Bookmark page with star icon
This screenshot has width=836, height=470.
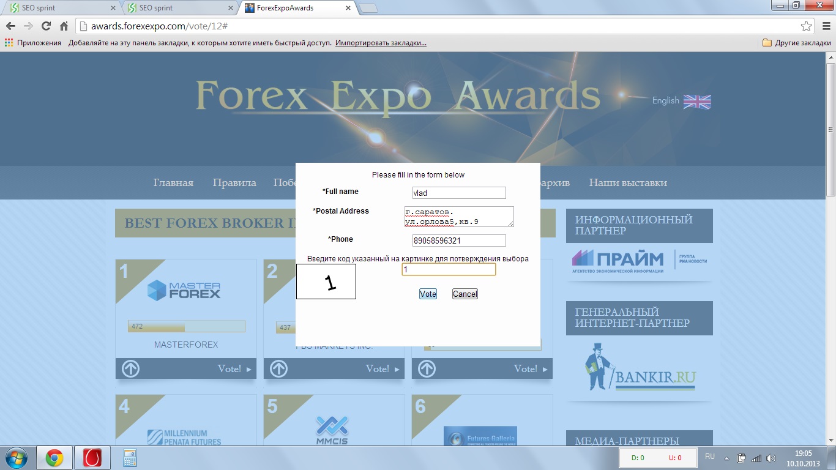tap(806, 26)
